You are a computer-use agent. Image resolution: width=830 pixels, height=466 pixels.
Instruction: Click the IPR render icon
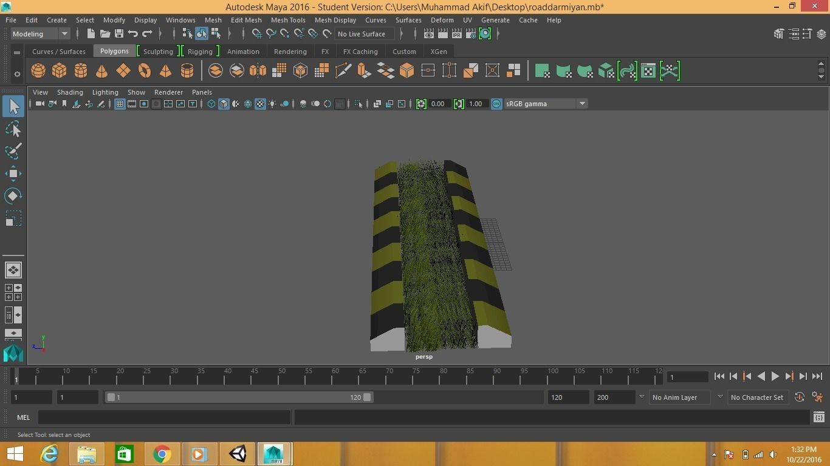(x=456, y=34)
